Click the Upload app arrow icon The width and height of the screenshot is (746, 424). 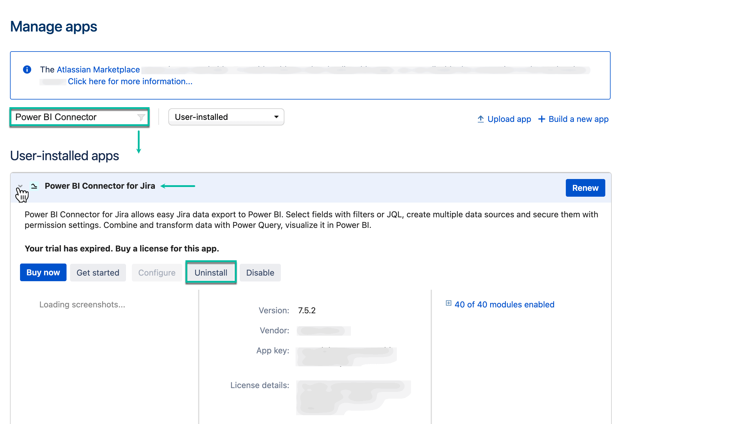pos(480,119)
